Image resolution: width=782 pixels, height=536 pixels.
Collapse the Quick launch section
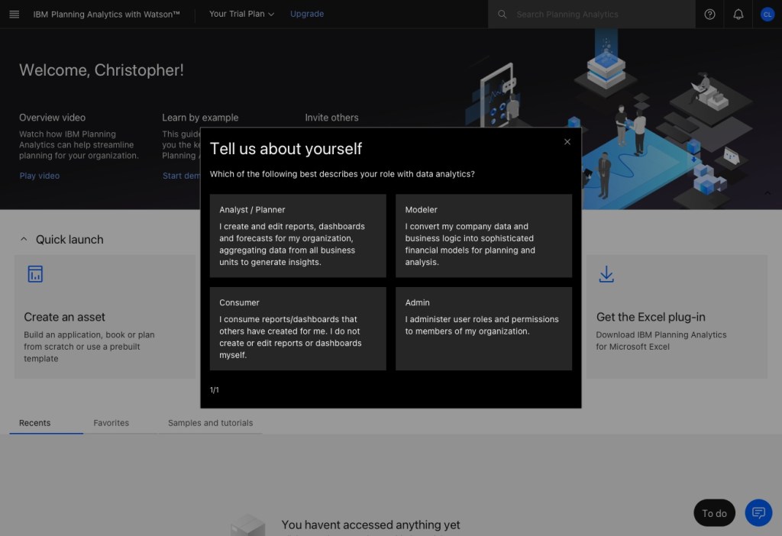coord(24,239)
